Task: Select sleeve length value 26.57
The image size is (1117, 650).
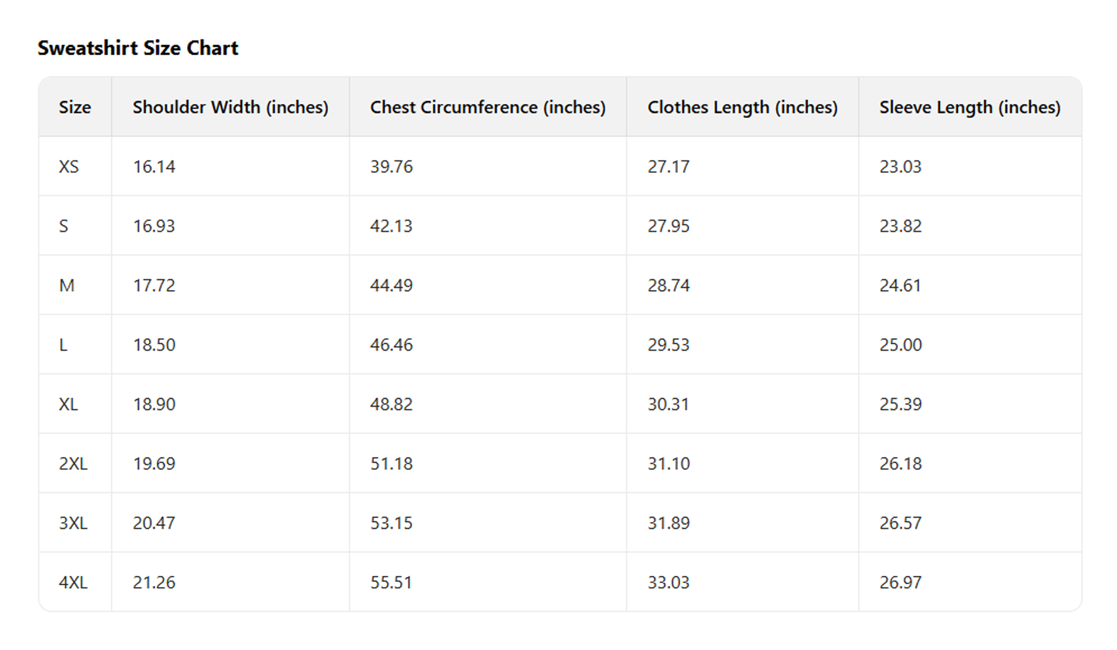Action: [900, 523]
